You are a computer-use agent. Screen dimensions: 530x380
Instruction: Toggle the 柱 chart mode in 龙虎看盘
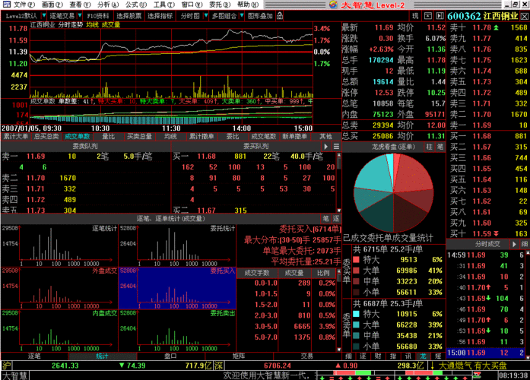tap(430, 147)
